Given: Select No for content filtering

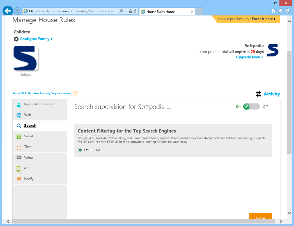Looking at the screenshot, I should 92,150.
